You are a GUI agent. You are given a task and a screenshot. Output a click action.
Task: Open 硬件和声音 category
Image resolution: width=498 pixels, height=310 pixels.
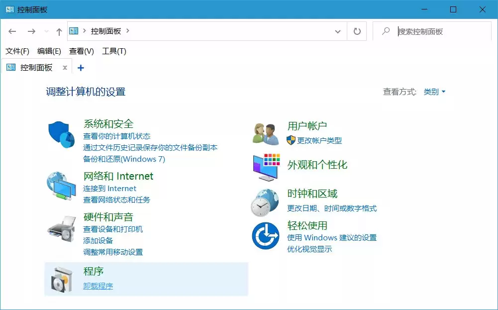[108, 217]
